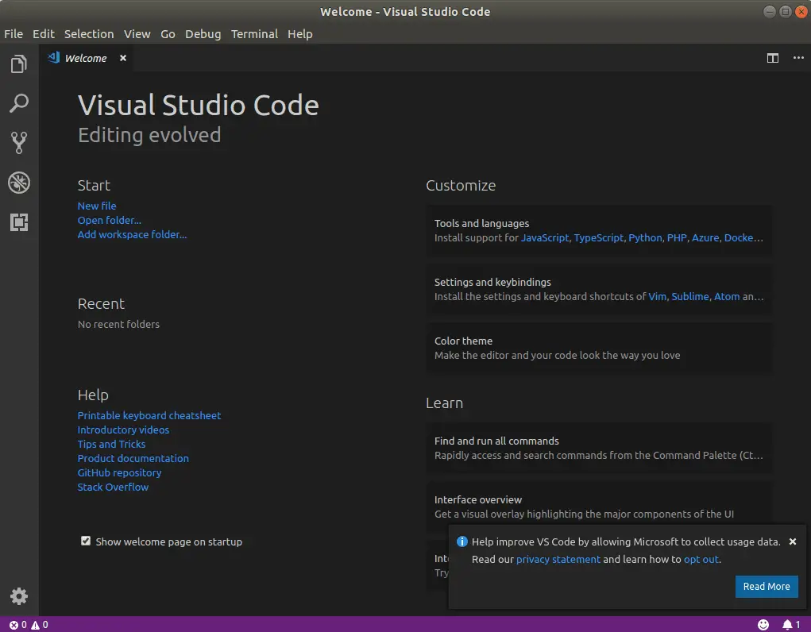Read the privacy statement link

(x=558, y=558)
